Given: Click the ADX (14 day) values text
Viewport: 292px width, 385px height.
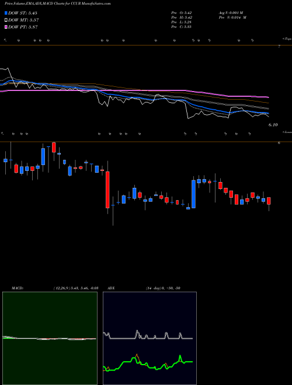Looking at the screenshot, I should pyautogui.click(x=163, y=288).
